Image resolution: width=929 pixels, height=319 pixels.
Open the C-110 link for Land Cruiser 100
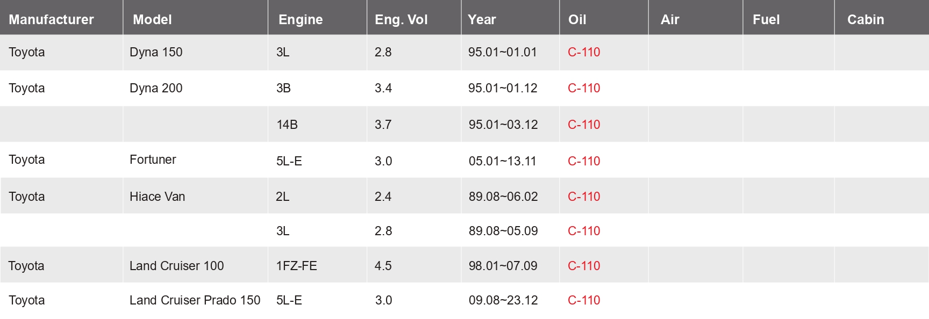coord(584,266)
